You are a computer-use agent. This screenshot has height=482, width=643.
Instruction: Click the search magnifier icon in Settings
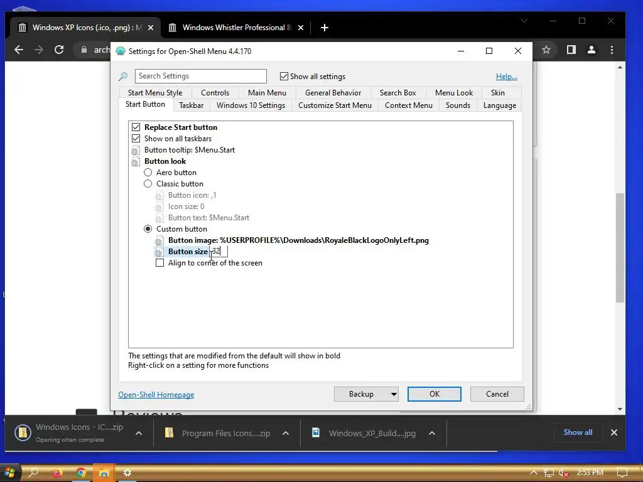coord(123,76)
